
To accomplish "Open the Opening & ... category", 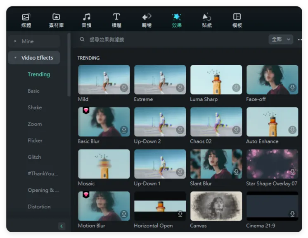I will [43, 190].
